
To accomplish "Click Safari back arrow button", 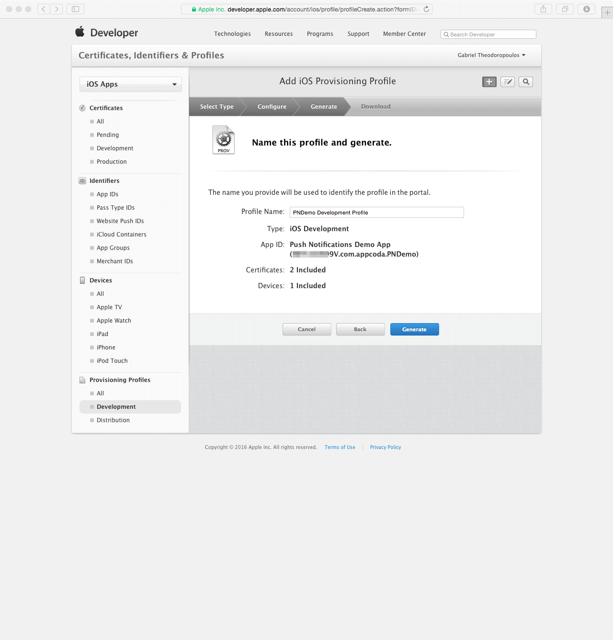I will pyautogui.click(x=44, y=9).
